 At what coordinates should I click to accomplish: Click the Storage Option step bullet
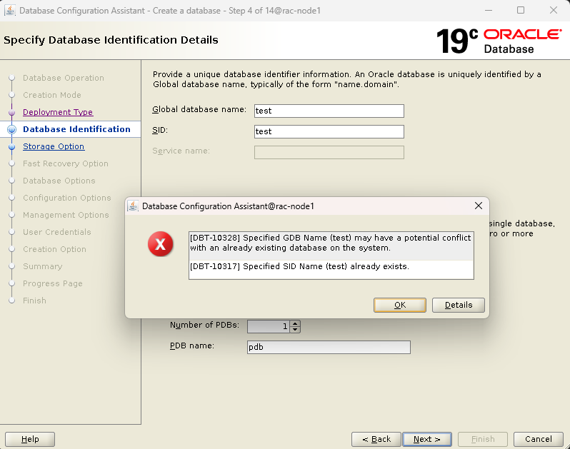pos(11,147)
